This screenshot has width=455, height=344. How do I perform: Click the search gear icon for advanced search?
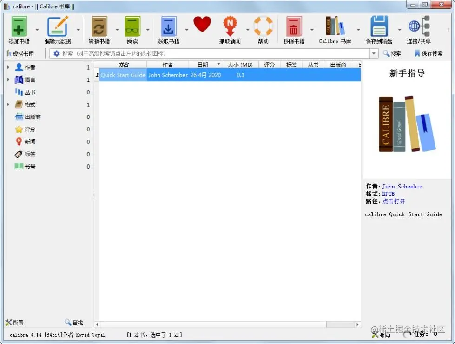pyautogui.click(x=57, y=53)
